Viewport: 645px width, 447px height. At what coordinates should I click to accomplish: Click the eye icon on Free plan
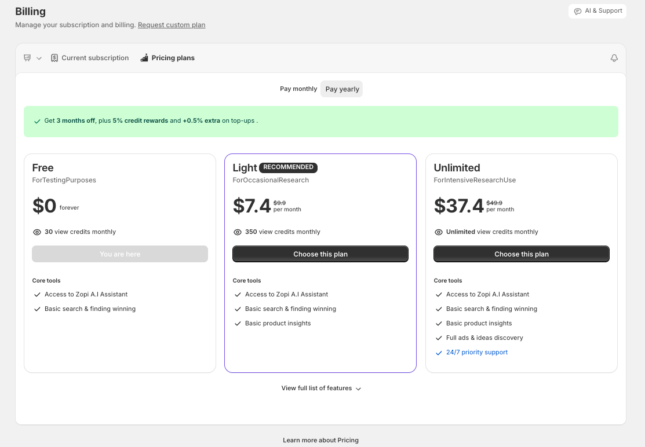click(37, 232)
